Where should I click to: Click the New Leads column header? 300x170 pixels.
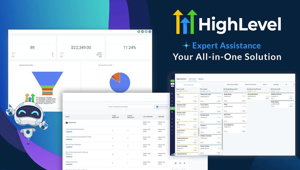pos(180,89)
